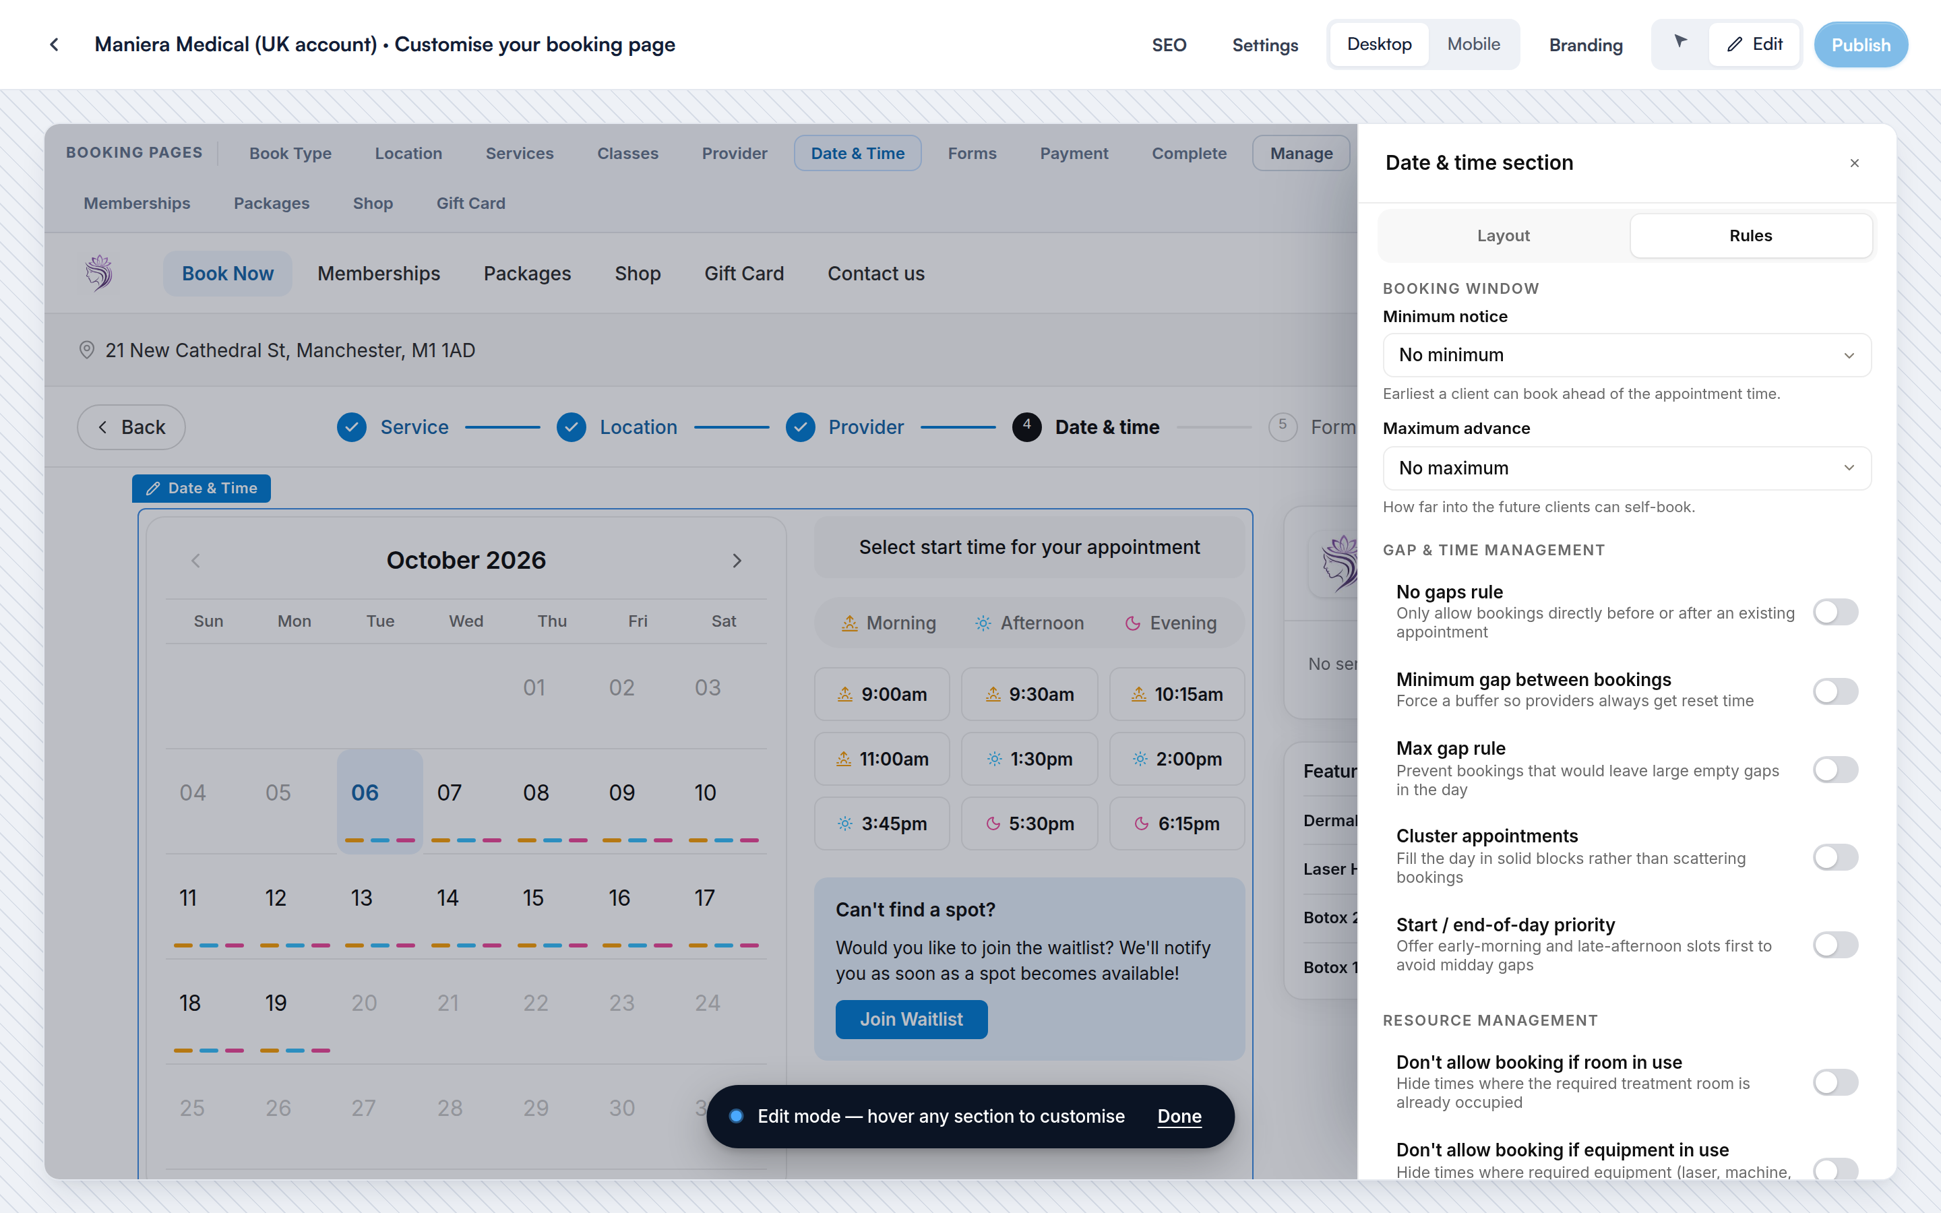Open the Services booking page tab
This screenshot has height=1213, width=1941.
coord(519,153)
